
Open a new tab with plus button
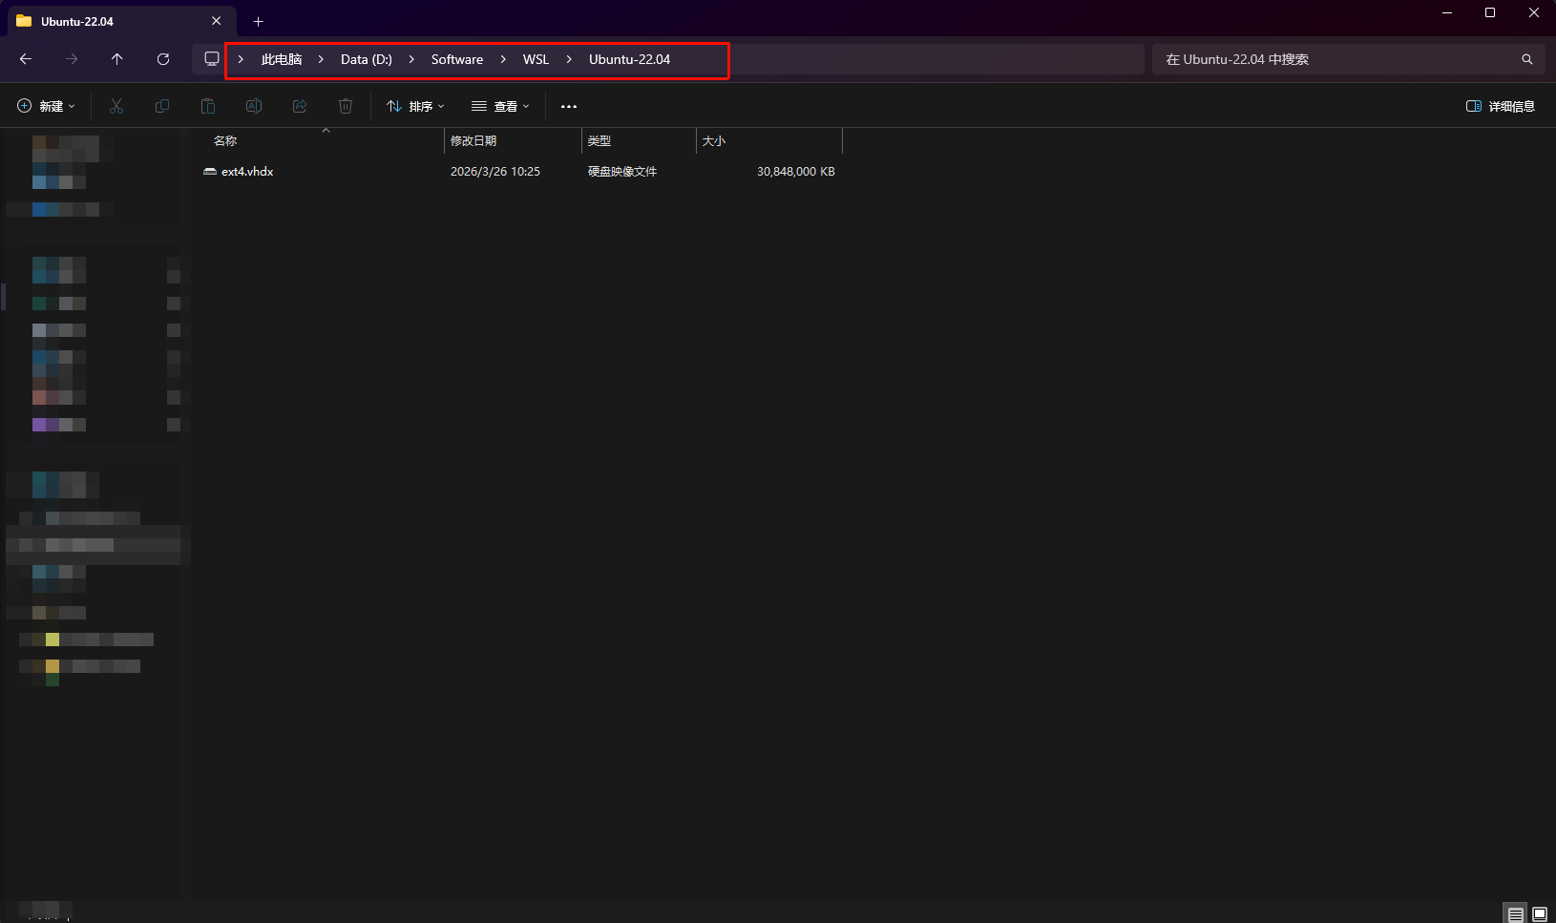click(x=258, y=21)
